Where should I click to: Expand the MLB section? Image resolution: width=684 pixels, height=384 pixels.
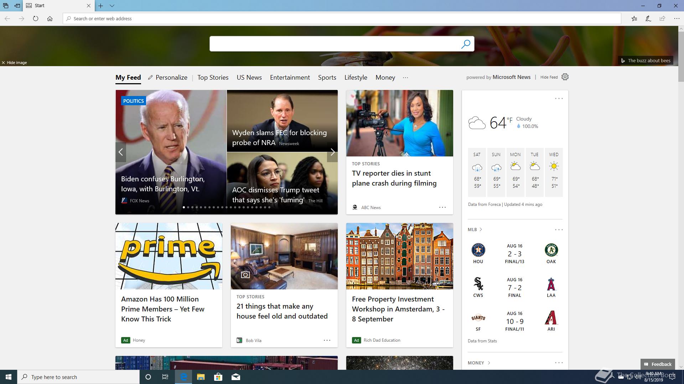[475, 230]
